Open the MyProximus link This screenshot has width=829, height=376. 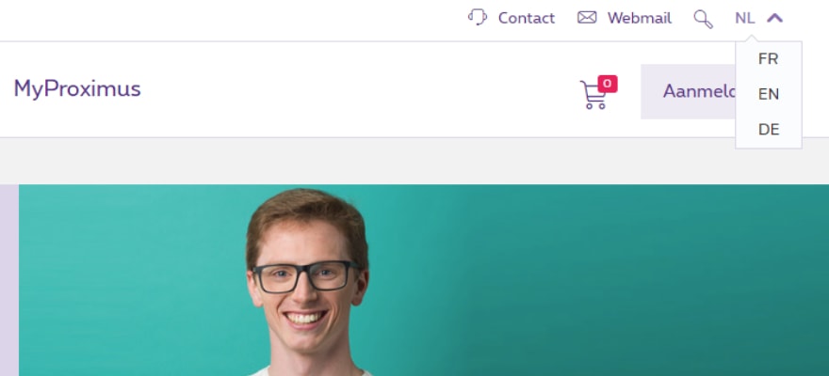click(77, 89)
